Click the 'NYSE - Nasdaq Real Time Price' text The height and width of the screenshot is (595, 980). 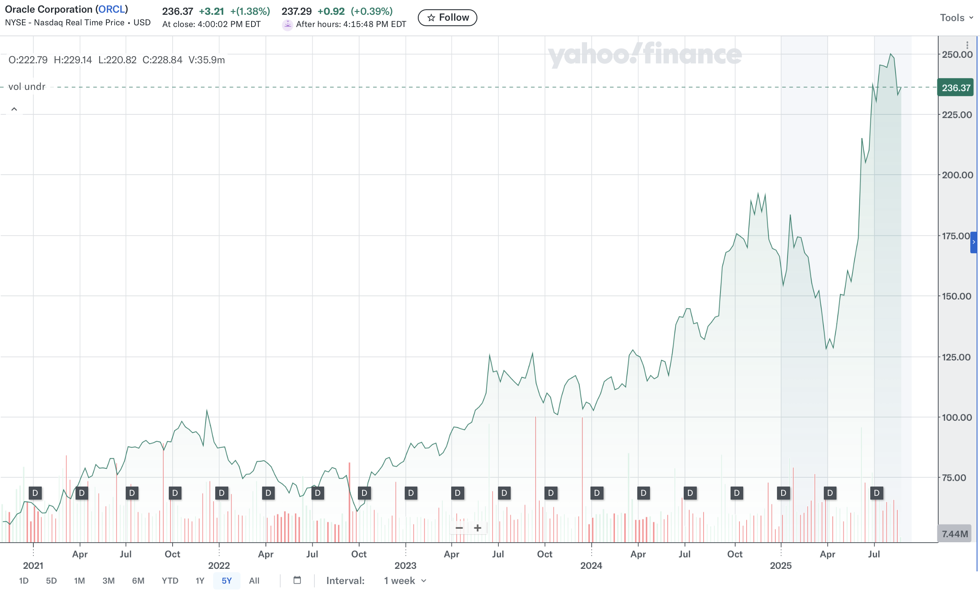click(65, 23)
